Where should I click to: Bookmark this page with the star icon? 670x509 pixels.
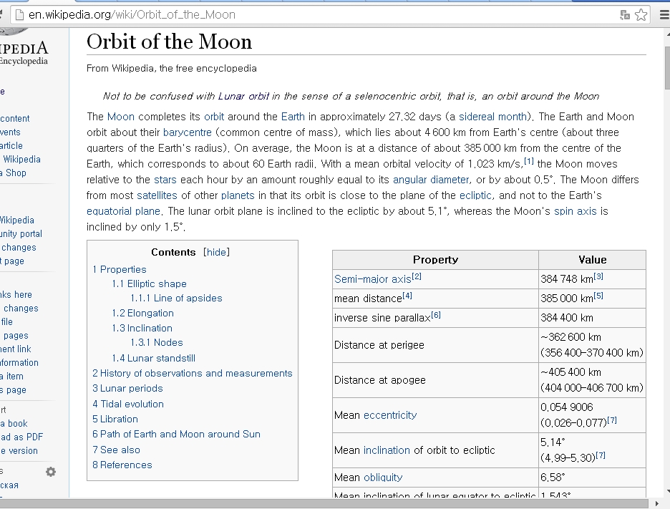[x=641, y=14]
